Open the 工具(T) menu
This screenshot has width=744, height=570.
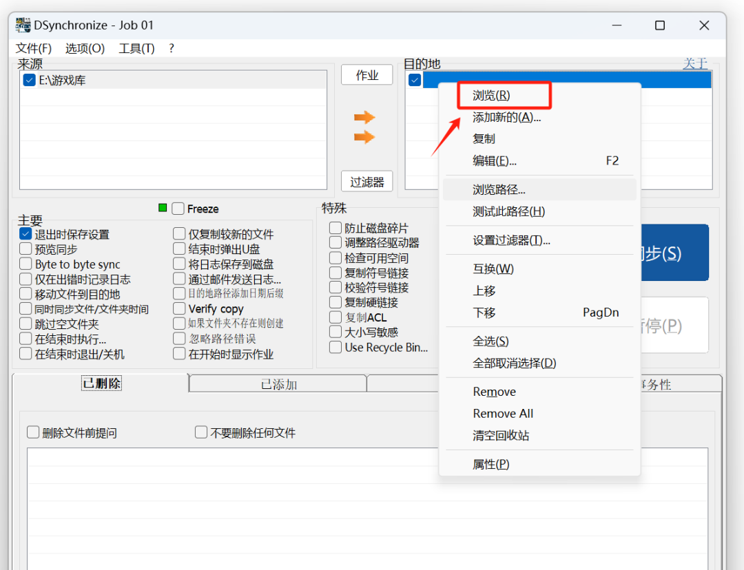tap(136, 48)
